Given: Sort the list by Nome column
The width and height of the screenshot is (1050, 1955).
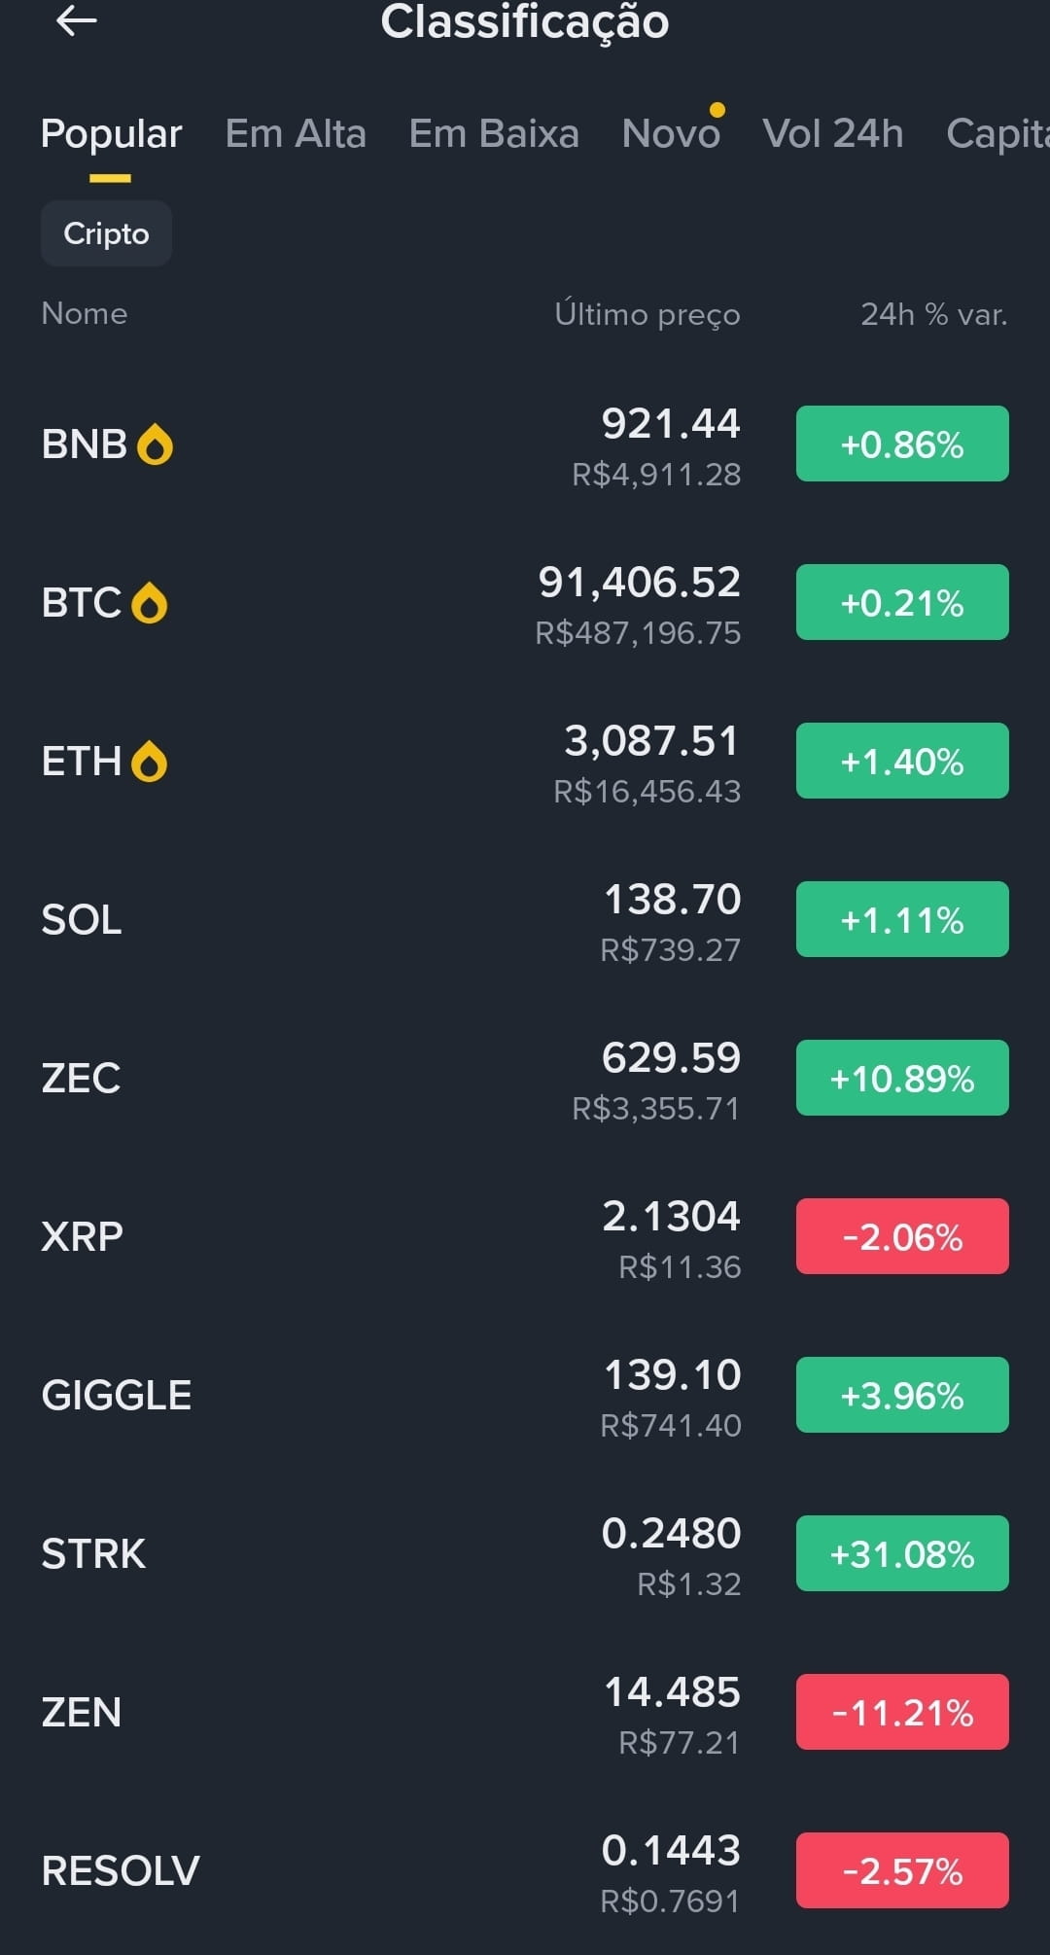Looking at the screenshot, I should point(85,313).
